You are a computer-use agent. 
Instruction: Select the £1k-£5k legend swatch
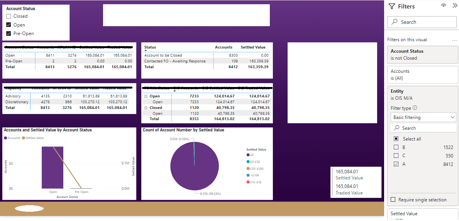tap(248, 182)
